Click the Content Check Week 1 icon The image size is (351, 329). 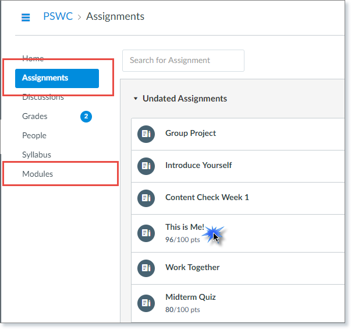pos(146,198)
